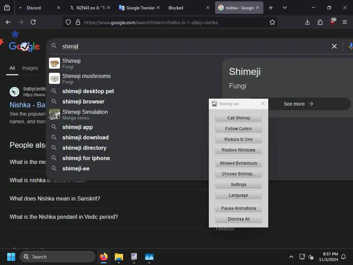Open Language in Shimeji-ee window
This screenshot has width=353, height=265.
coord(239,195)
